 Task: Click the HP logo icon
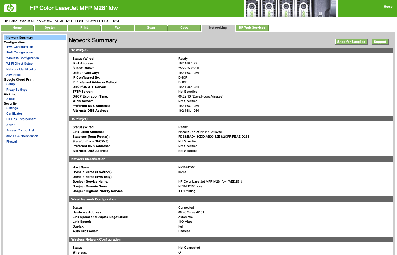pos(10,8)
